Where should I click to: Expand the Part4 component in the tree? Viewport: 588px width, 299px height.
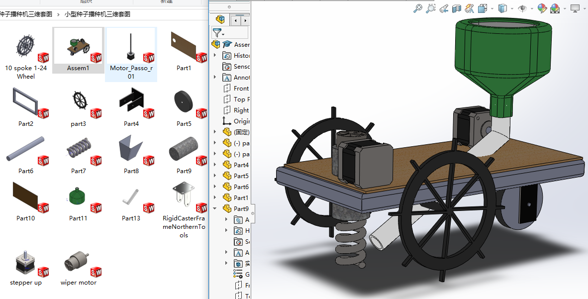[215, 165]
